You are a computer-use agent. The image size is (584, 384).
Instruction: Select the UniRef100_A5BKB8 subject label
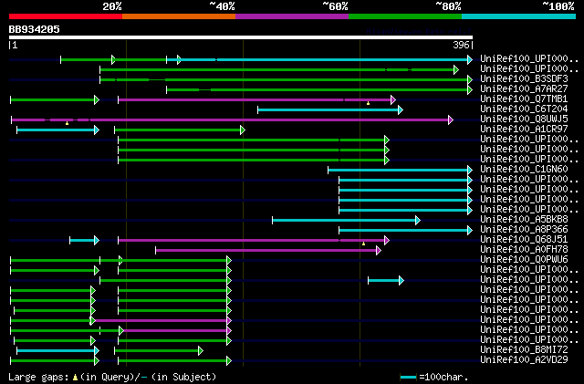pos(524,220)
